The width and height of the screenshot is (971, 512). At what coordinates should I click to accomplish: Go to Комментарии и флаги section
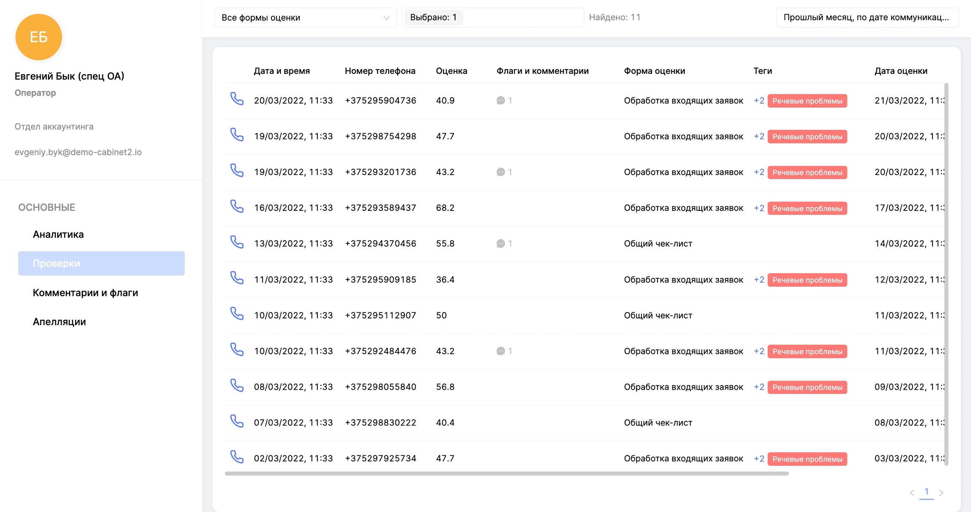point(85,293)
